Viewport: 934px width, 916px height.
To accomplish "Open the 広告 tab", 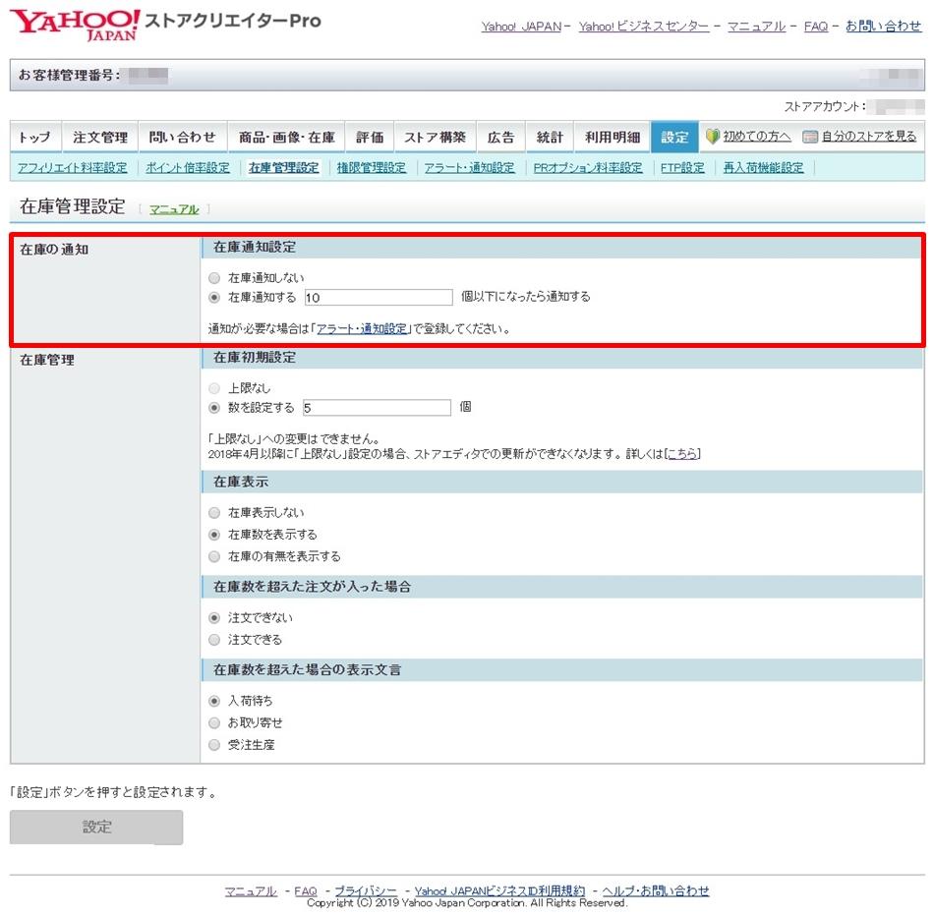I will point(501,137).
